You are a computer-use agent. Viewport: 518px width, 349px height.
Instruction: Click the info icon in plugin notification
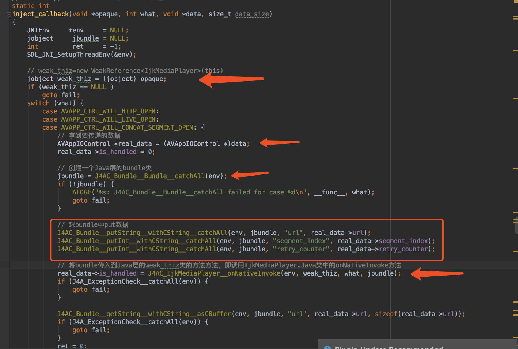click(327, 347)
